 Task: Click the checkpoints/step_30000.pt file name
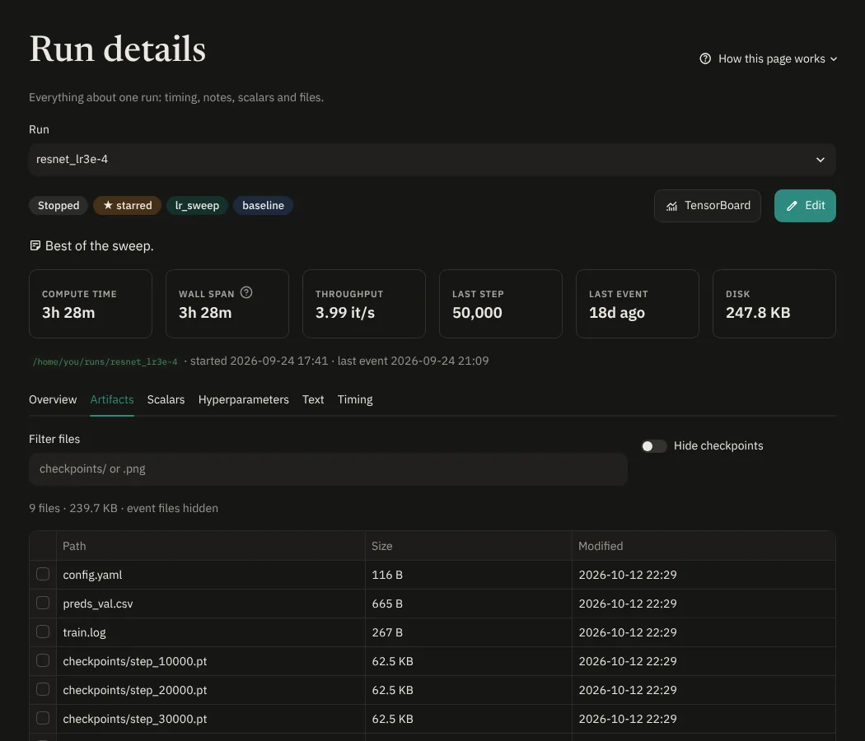[134, 719]
